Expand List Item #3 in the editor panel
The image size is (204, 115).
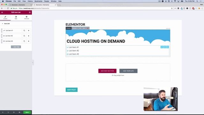pos(12,41)
